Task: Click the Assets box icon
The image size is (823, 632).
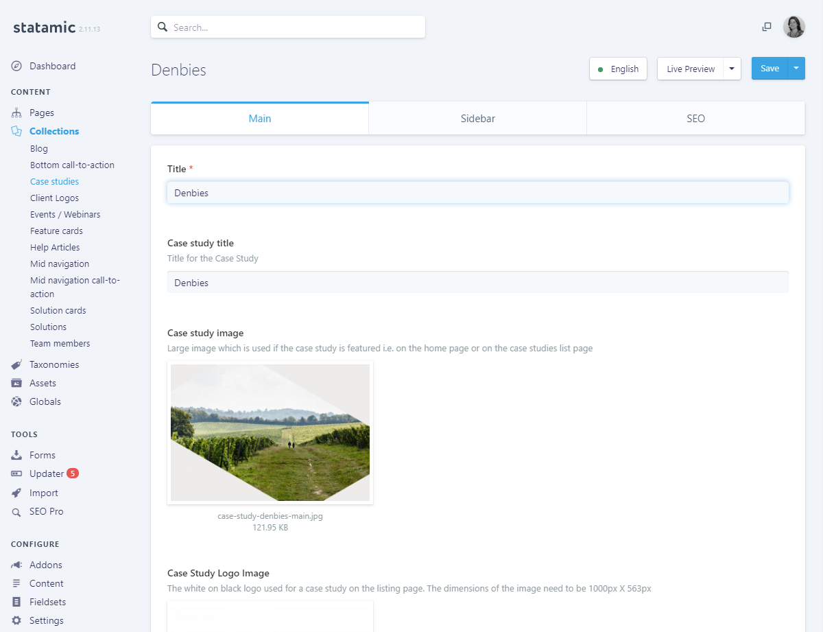Action: click(16, 384)
